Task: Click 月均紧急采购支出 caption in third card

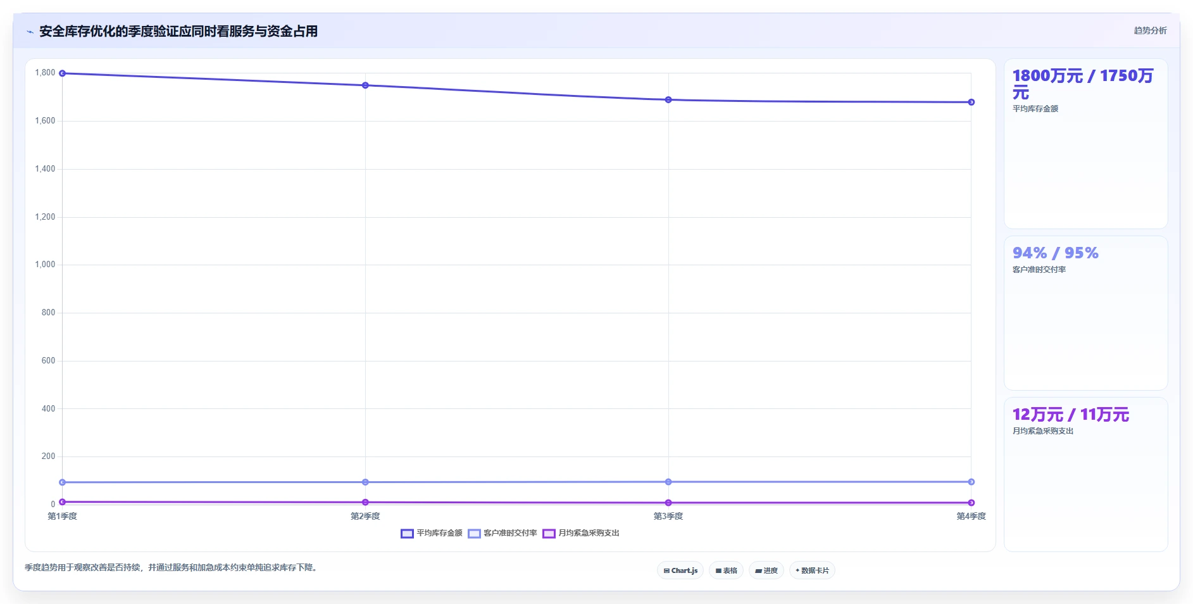Action: coord(1043,431)
